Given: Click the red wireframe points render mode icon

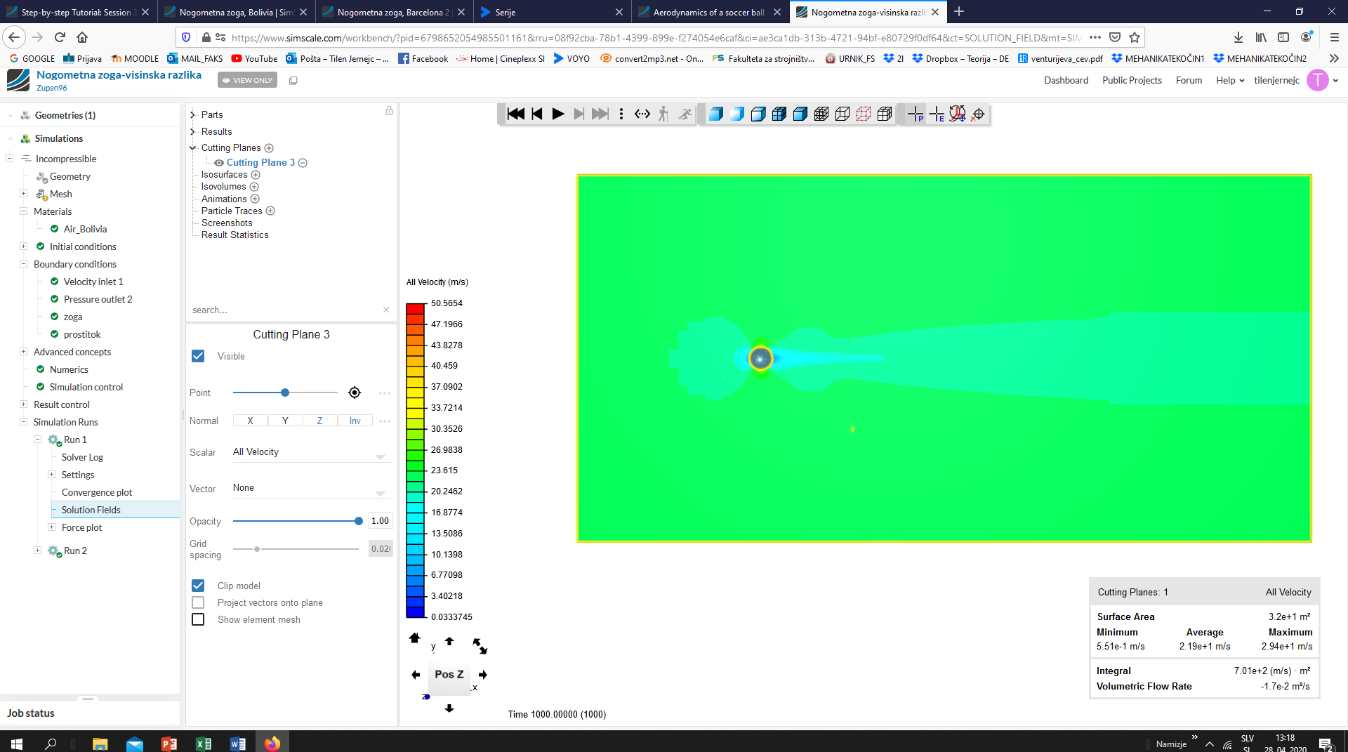Looking at the screenshot, I should (x=864, y=114).
